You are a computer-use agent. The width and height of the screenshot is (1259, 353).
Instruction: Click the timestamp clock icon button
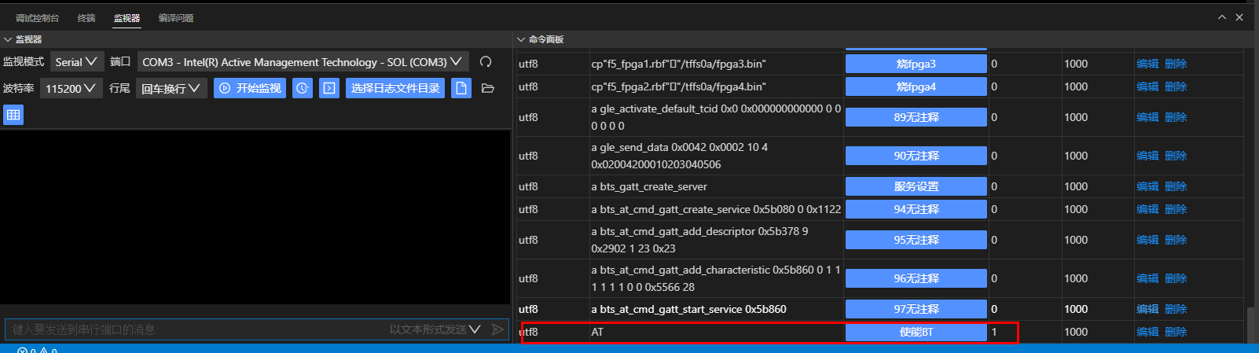pyautogui.click(x=303, y=88)
